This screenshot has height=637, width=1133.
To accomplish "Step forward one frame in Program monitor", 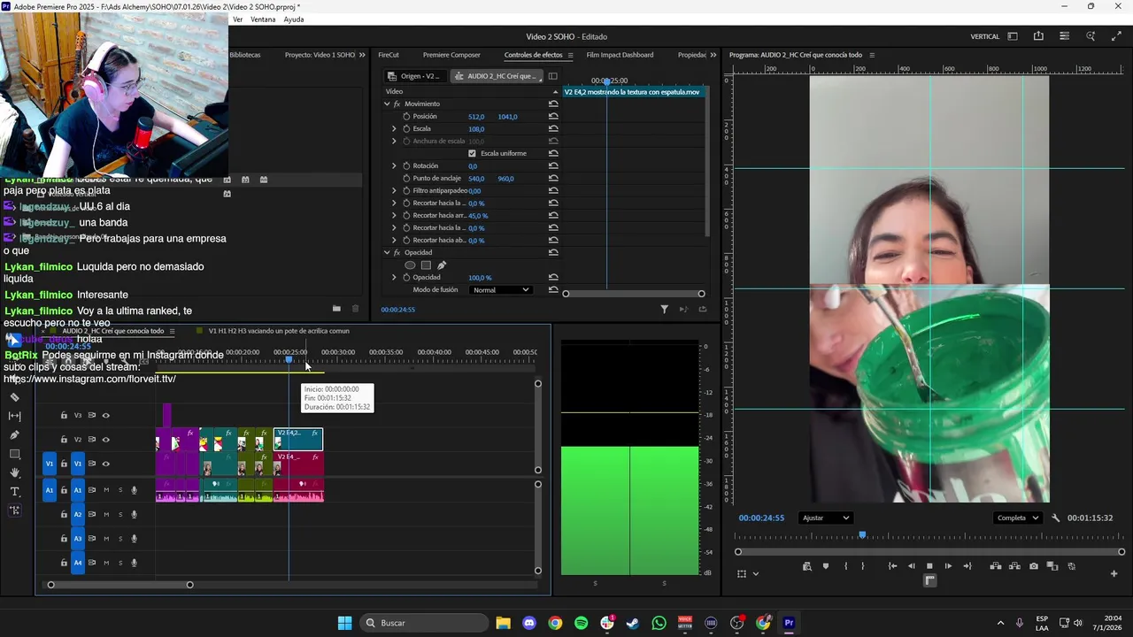I will [948, 566].
